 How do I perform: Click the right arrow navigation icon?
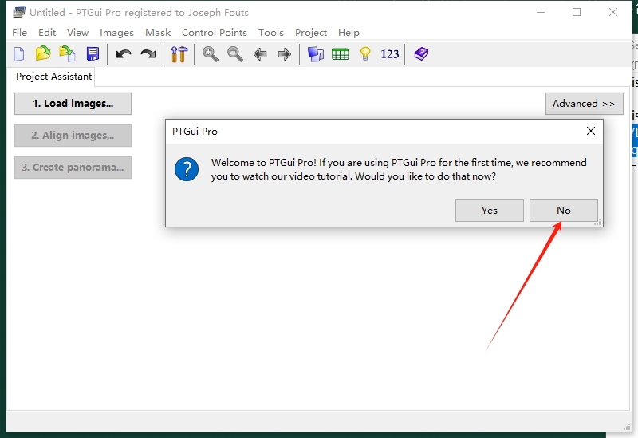[x=285, y=54]
